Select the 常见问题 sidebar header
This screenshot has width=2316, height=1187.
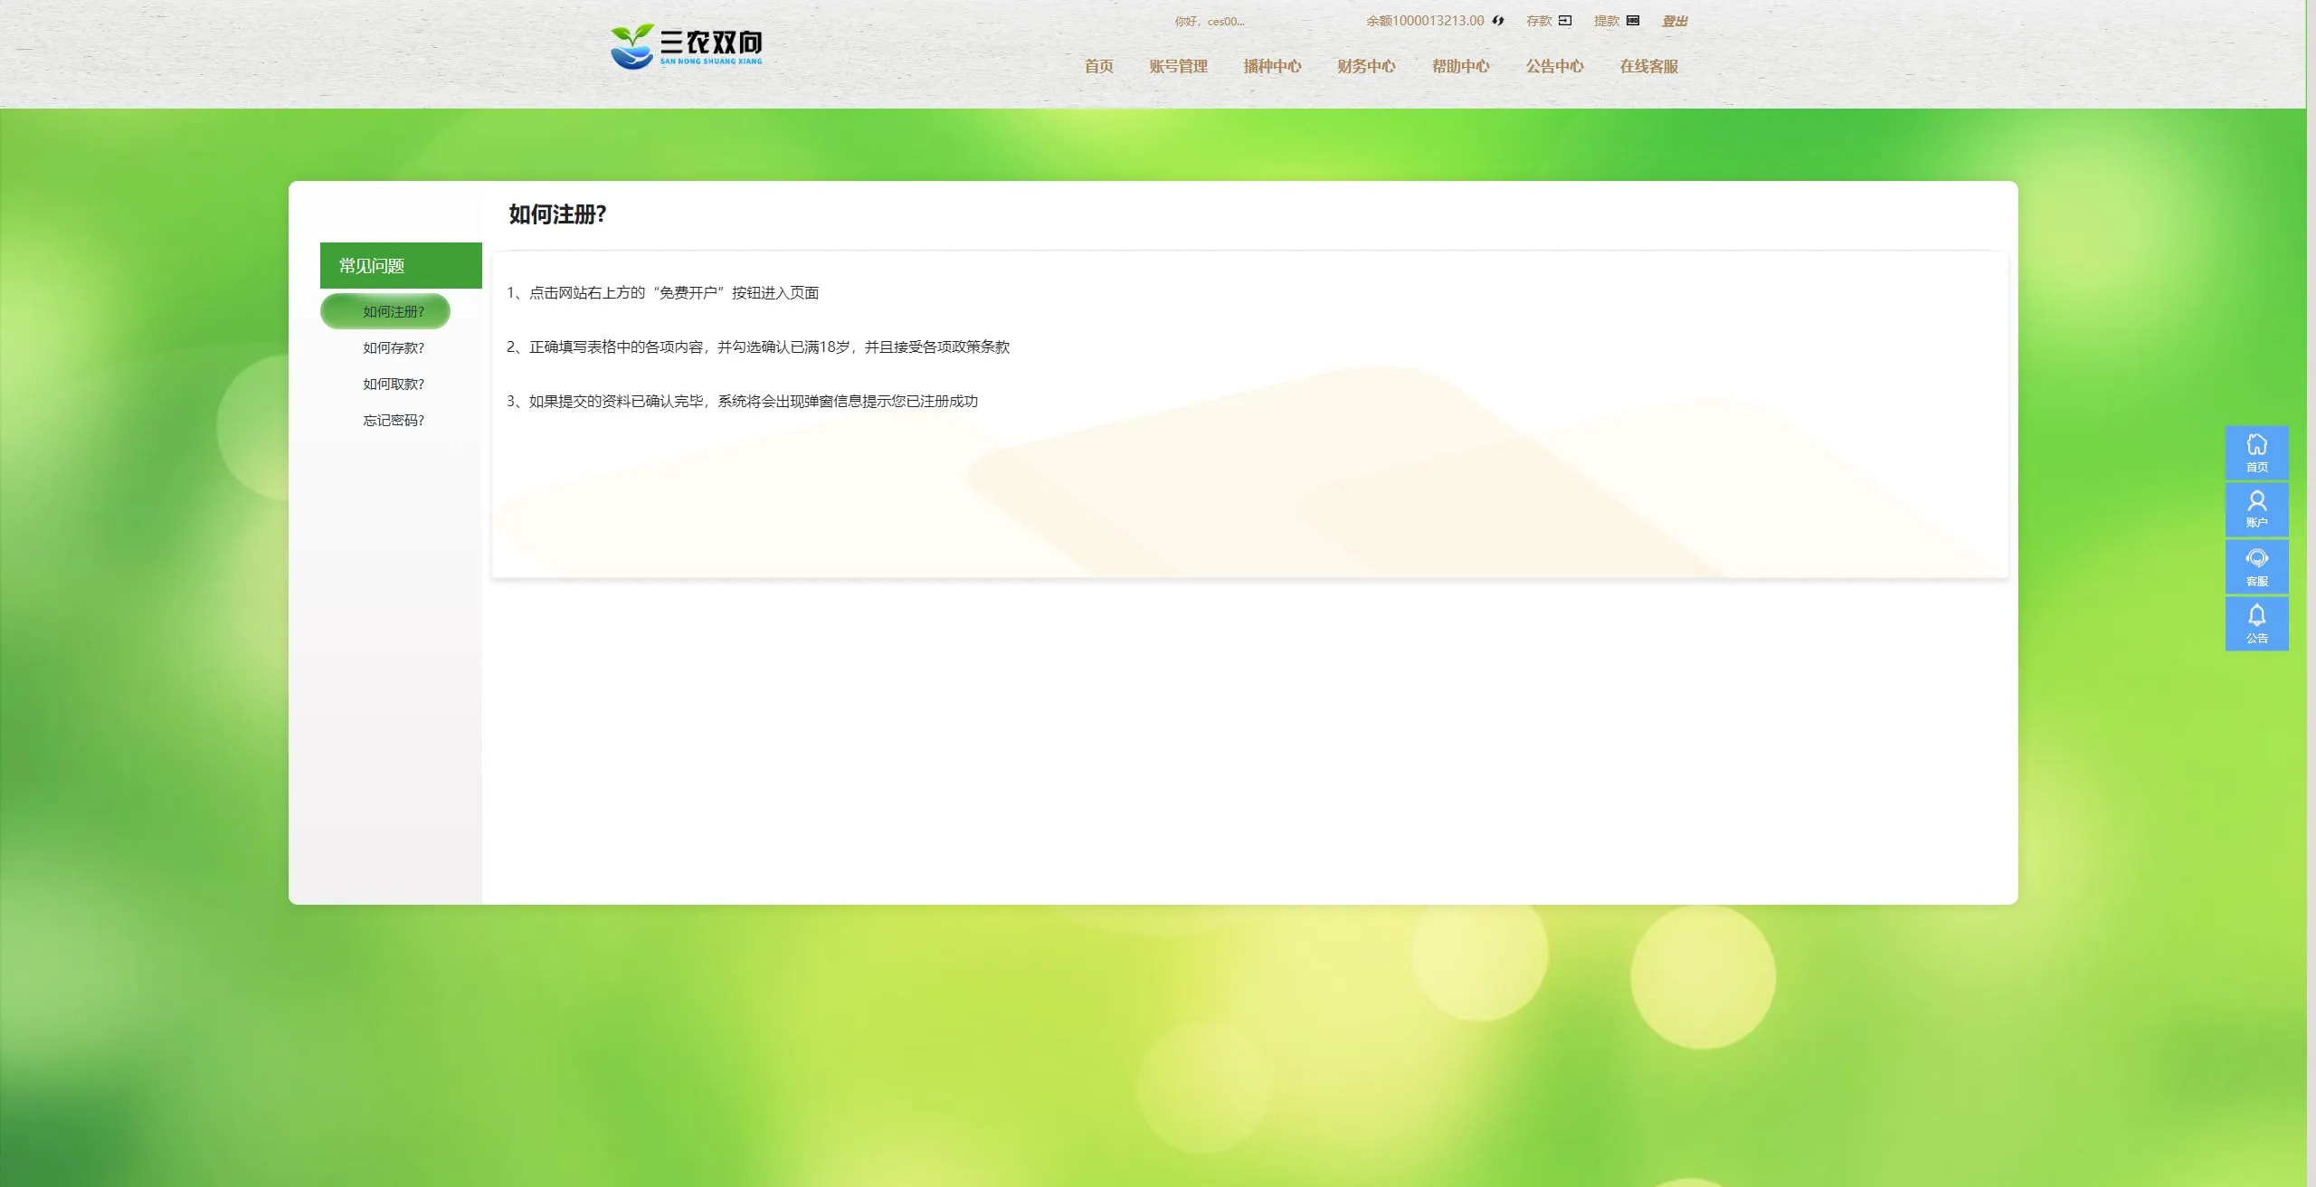(x=401, y=265)
